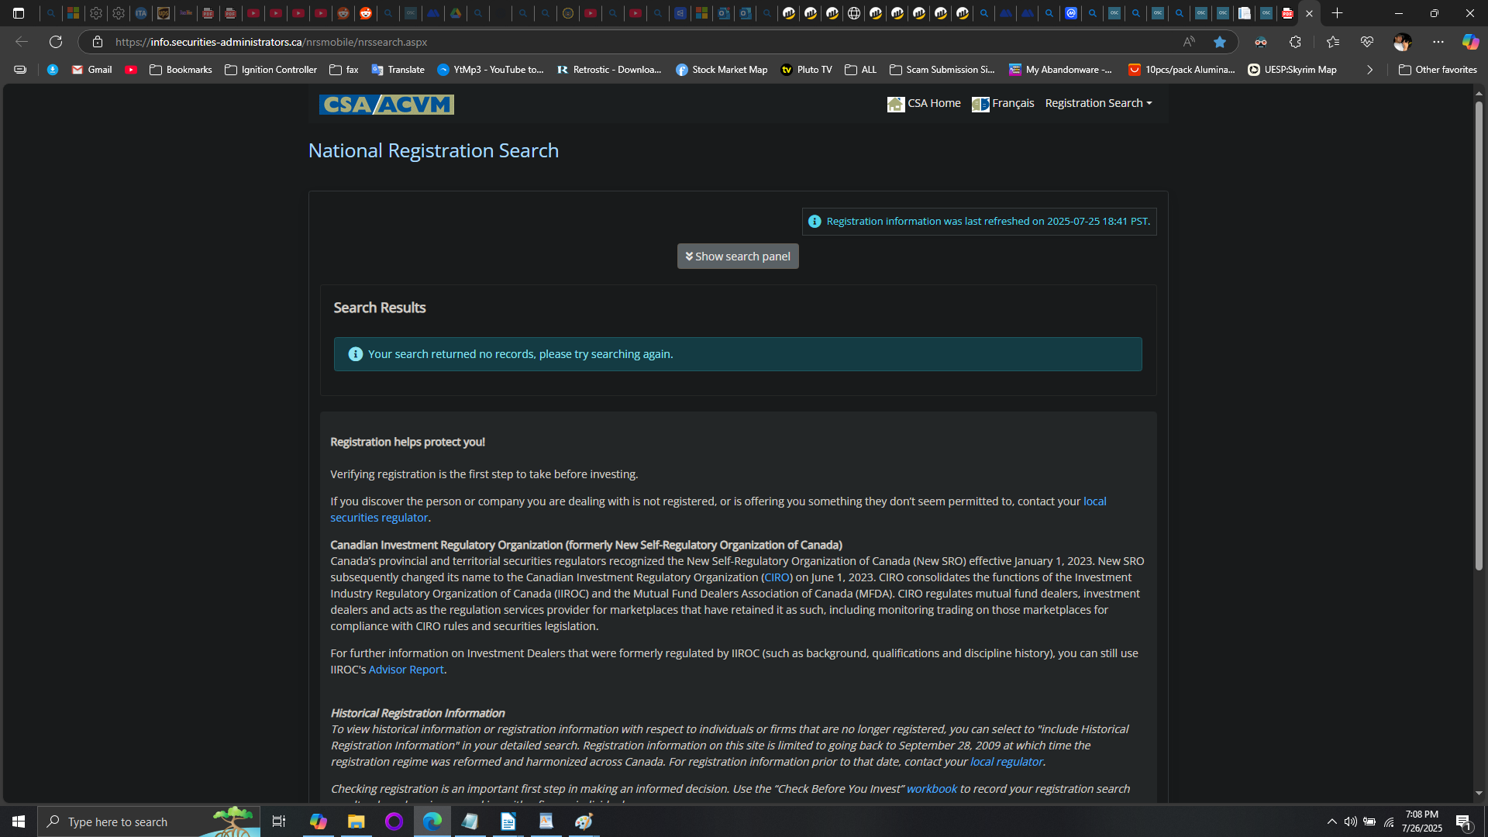Open the Ignition Controller favorites folder
The image size is (1488, 837).
pyautogui.click(x=270, y=70)
